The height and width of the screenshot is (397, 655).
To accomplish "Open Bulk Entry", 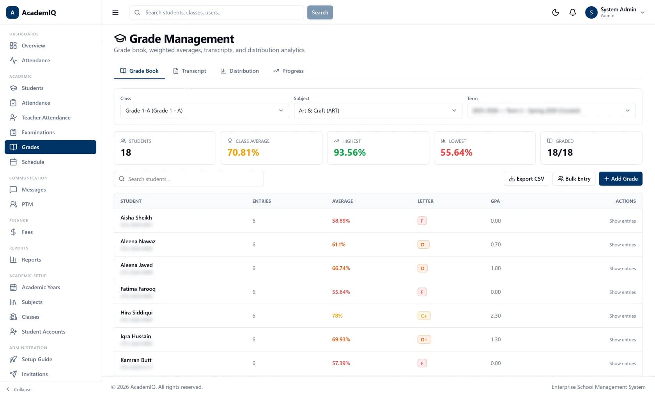I will pos(574,179).
